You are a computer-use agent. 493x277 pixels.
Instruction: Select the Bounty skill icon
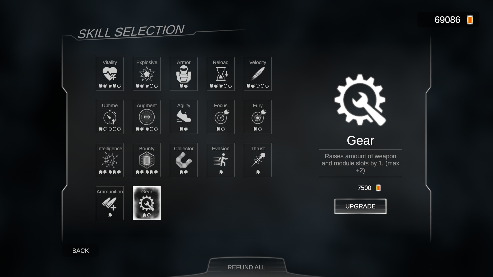click(x=146, y=159)
